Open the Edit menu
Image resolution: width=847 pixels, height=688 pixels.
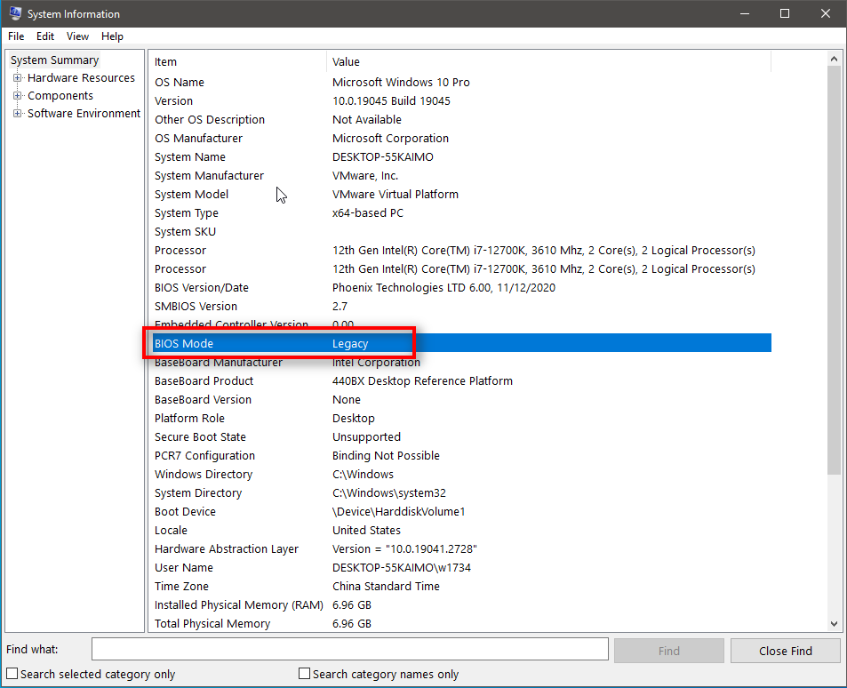45,36
